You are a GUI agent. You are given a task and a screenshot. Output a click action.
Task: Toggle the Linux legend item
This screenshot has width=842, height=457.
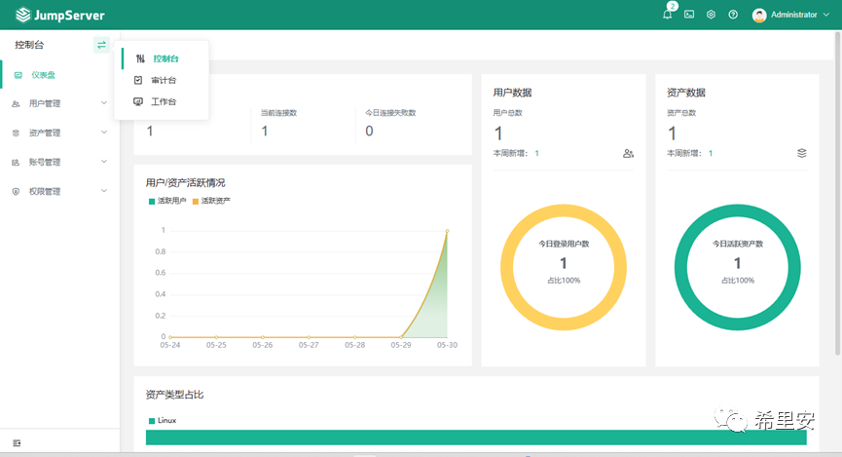coord(163,420)
